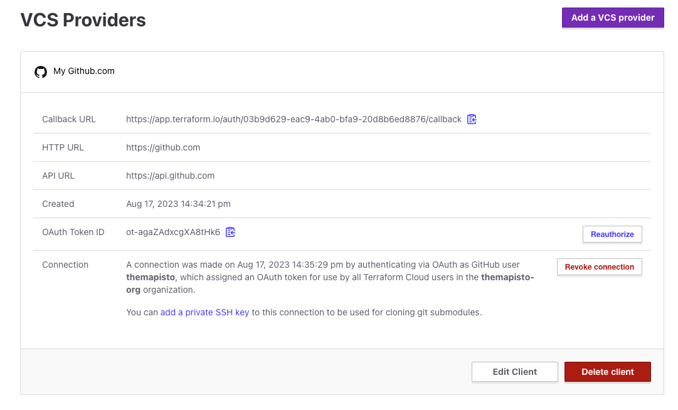Click the HTTP URL row label
The width and height of the screenshot is (678, 410).
[63, 148]
